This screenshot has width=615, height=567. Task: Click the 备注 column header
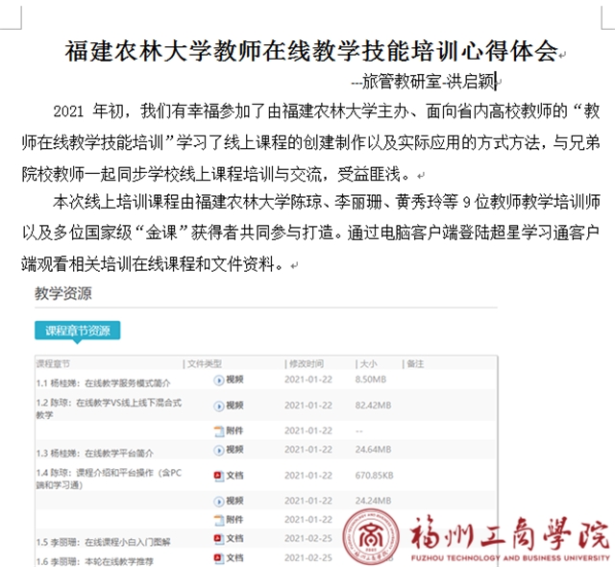click(x=415, y=364)
